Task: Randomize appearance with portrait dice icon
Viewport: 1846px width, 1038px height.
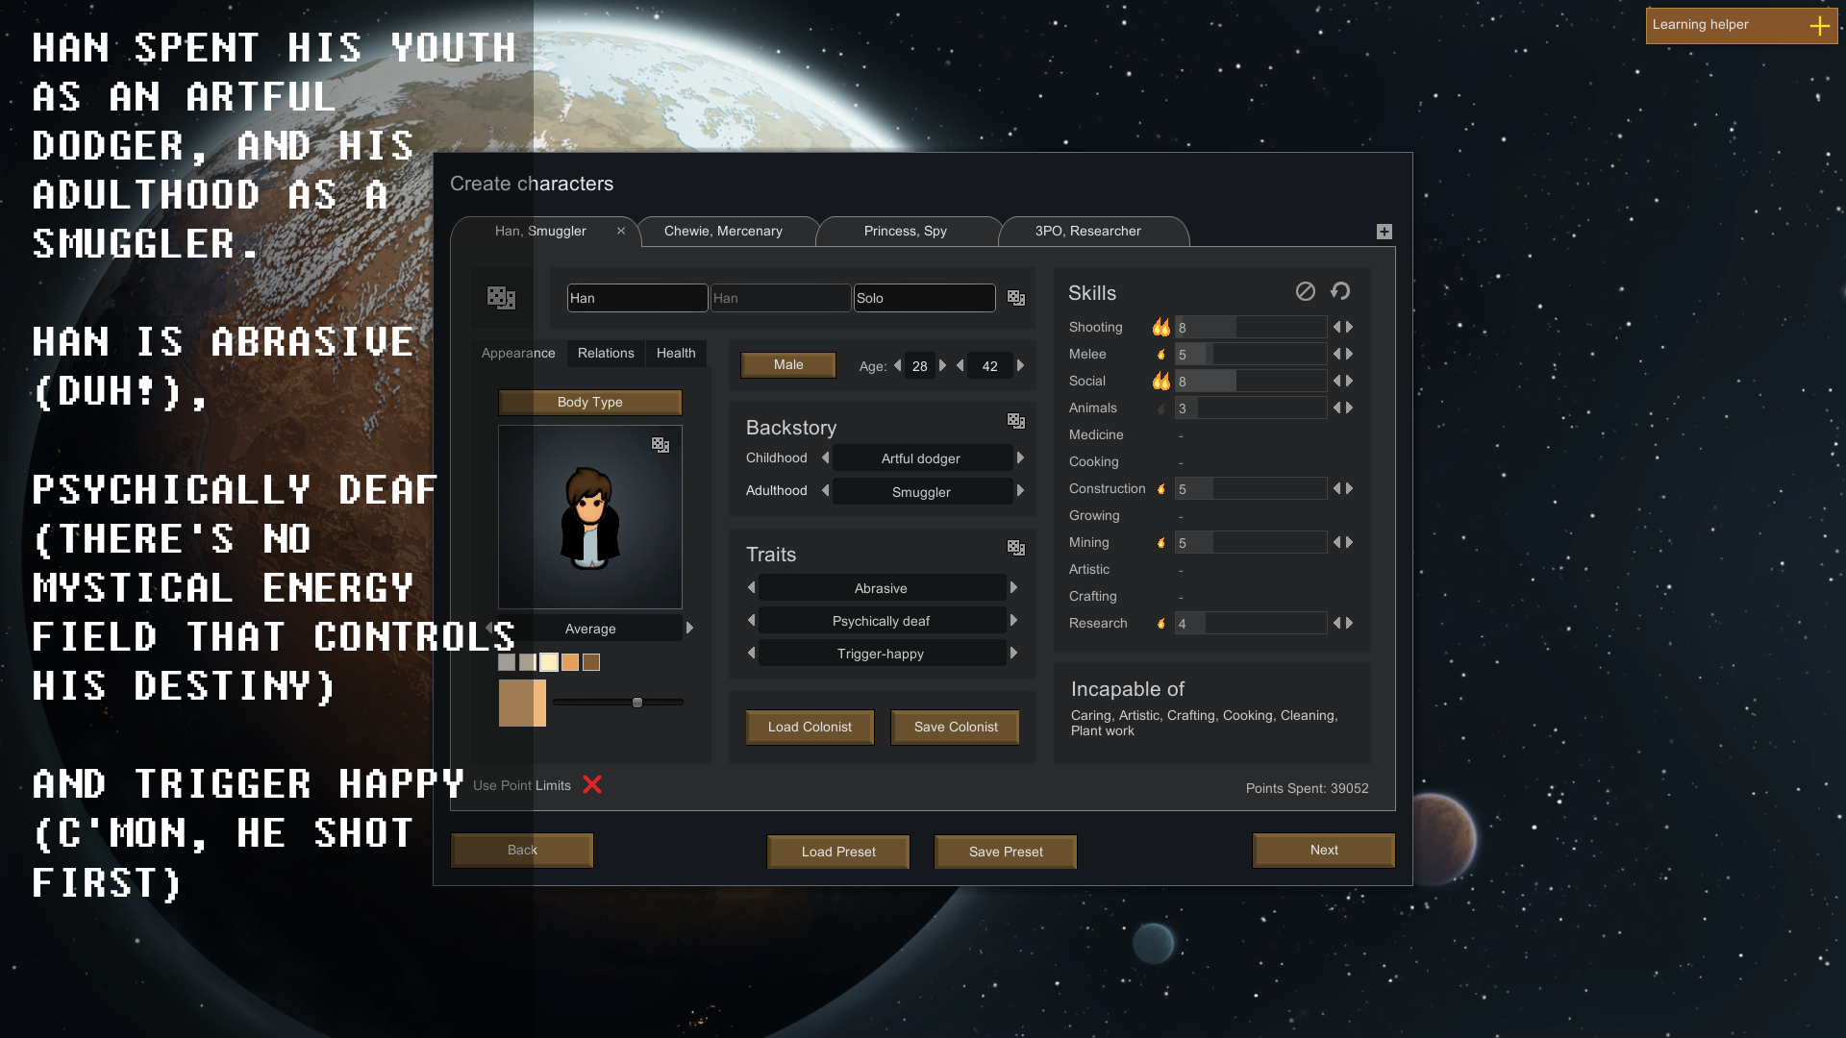Action: [661, 445]
